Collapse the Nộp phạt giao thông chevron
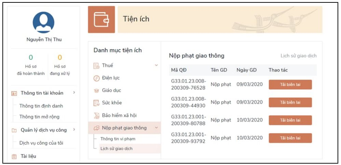 coord(156,128)
